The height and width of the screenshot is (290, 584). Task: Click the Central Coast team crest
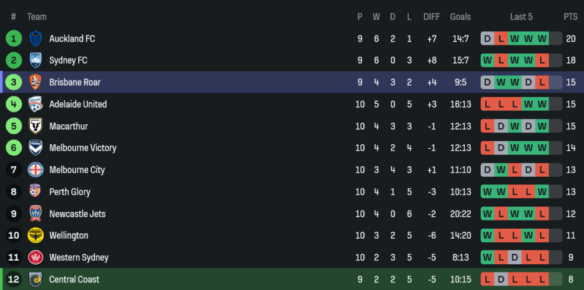36,279
